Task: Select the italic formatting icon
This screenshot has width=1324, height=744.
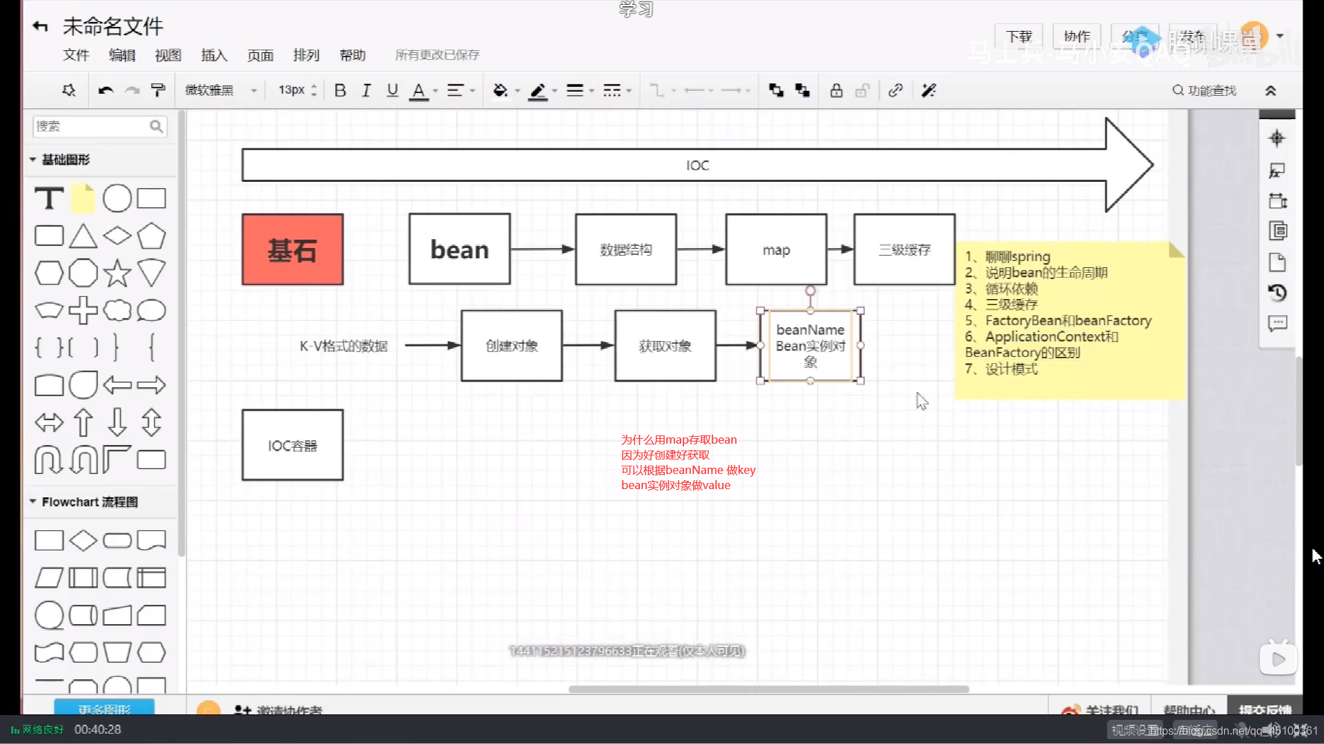Action: 366,90
